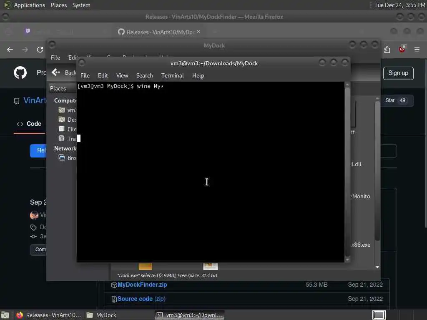The height and width of the screenshot is (320, 427).
Task: Click the repository icon beside VinArts
Action: point(17,101)
